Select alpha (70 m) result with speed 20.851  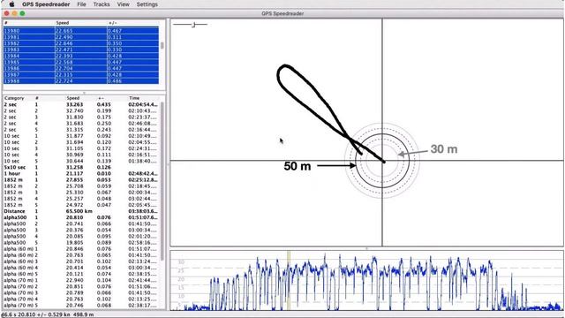click(x=81, y=286)
